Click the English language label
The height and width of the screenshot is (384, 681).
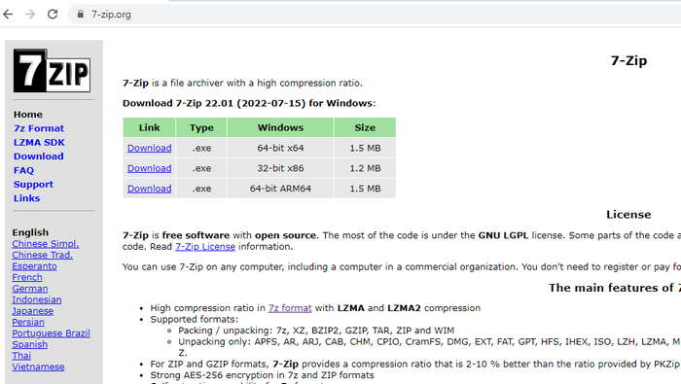(x=30, y=232)
